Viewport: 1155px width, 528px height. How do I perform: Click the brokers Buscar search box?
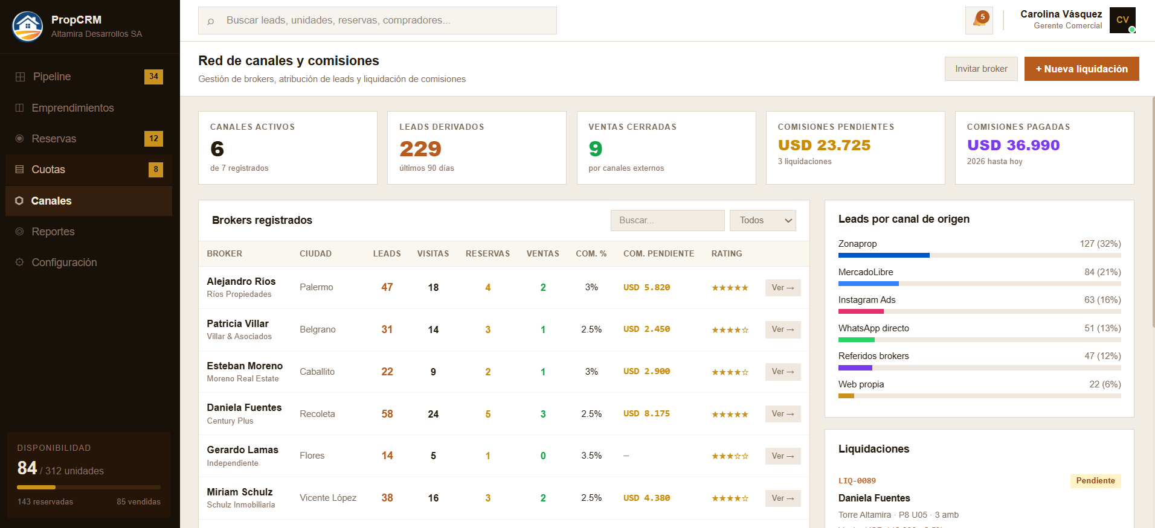(667, 221)
